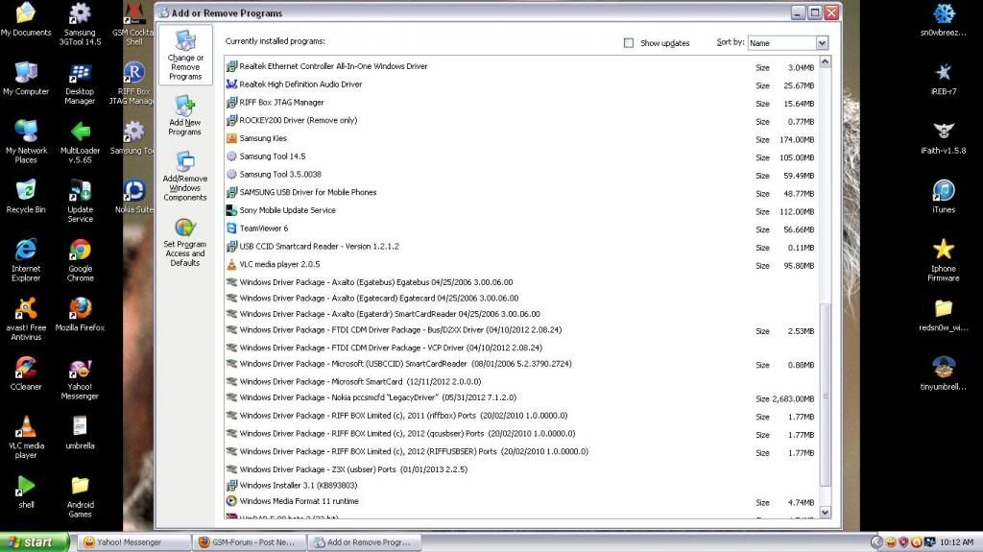Select Windows Media Format 11 runtime
The width and height of the screenshot is (983, 552).
click(x=299, y=501)
